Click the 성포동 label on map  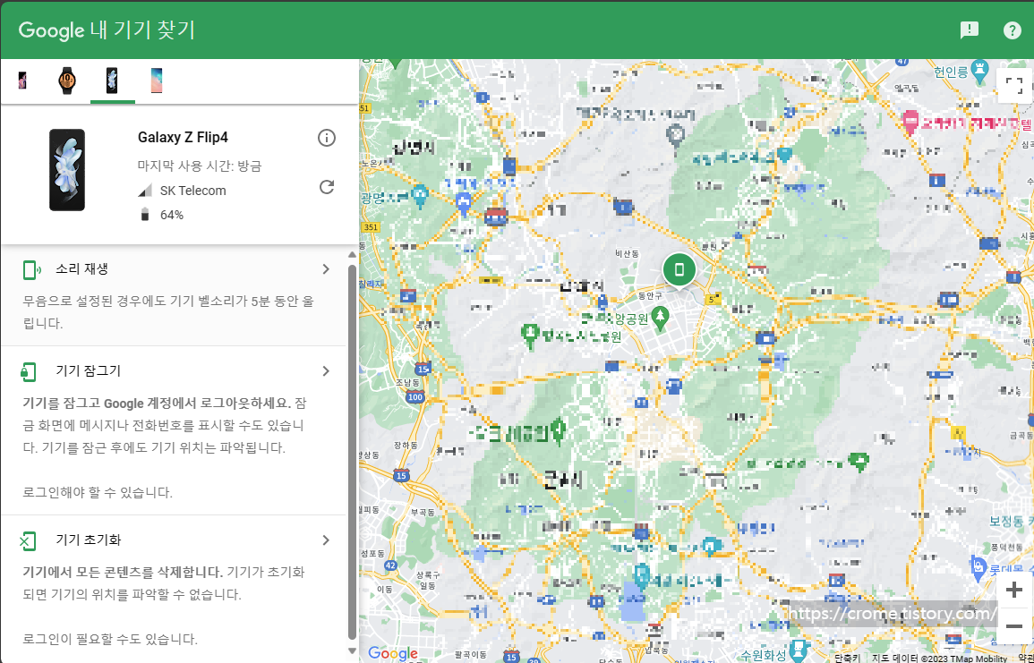pyautogui.click(x=372, y=552)
